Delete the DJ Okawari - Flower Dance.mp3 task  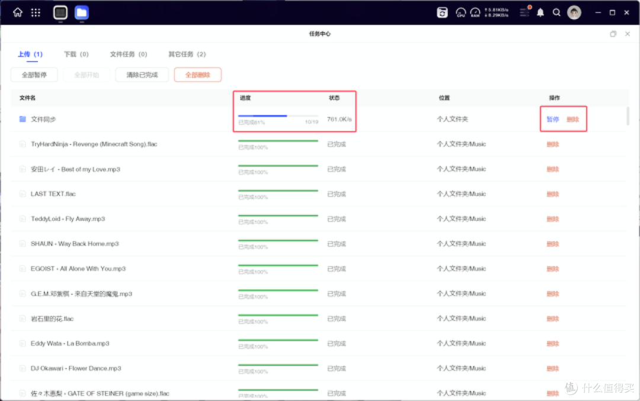point(553,368)
